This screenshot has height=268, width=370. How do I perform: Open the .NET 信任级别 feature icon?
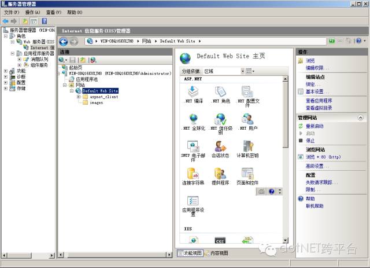pos(221,124)
